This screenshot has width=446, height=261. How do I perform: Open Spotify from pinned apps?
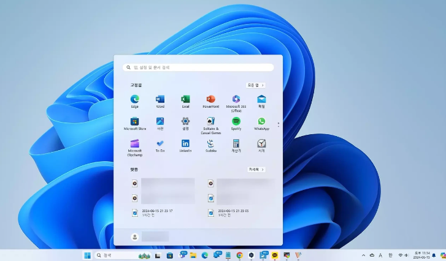[236, 124]
